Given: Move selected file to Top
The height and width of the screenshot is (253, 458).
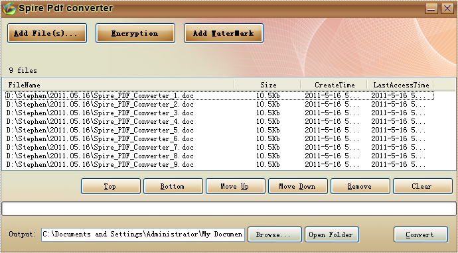Looking at the screenshot, I should 111,186.
